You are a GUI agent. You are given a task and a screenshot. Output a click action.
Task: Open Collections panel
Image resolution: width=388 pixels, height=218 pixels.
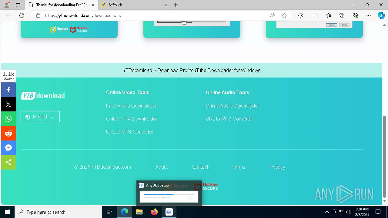point(342,15)
